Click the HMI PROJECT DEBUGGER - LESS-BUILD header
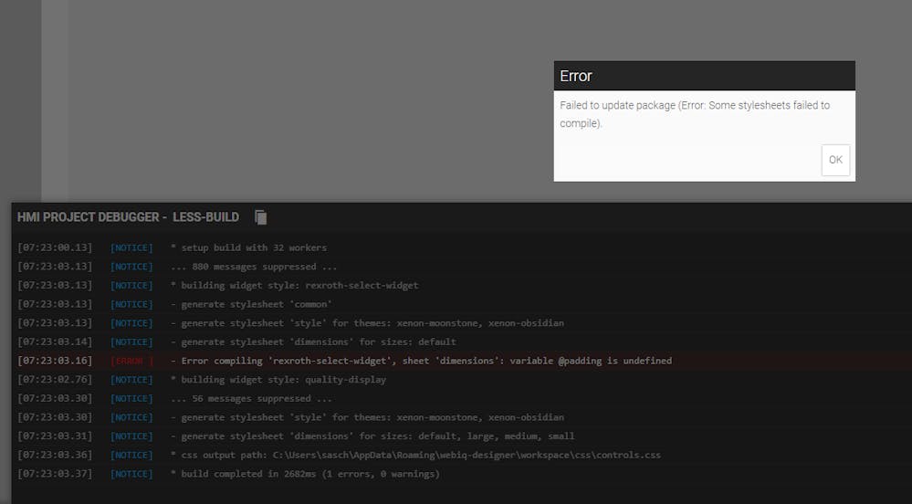This screenshot has height=504, width=912. click(128, 217)
